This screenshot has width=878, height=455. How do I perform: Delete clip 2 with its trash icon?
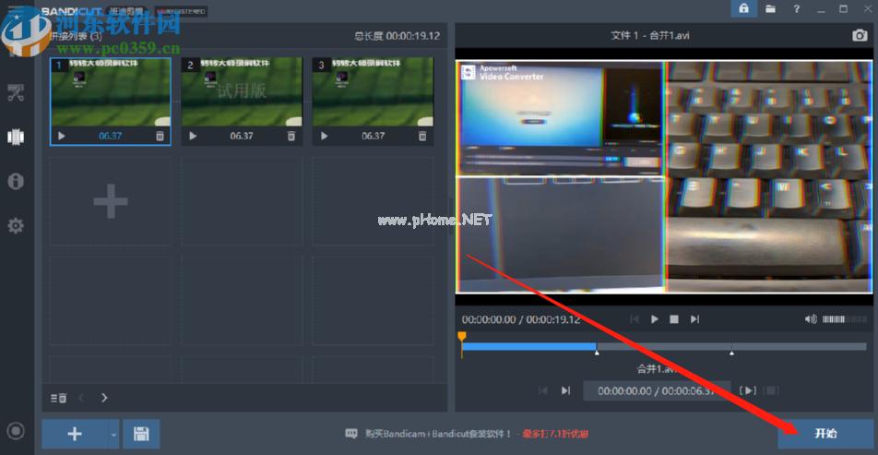coord(291,136)
